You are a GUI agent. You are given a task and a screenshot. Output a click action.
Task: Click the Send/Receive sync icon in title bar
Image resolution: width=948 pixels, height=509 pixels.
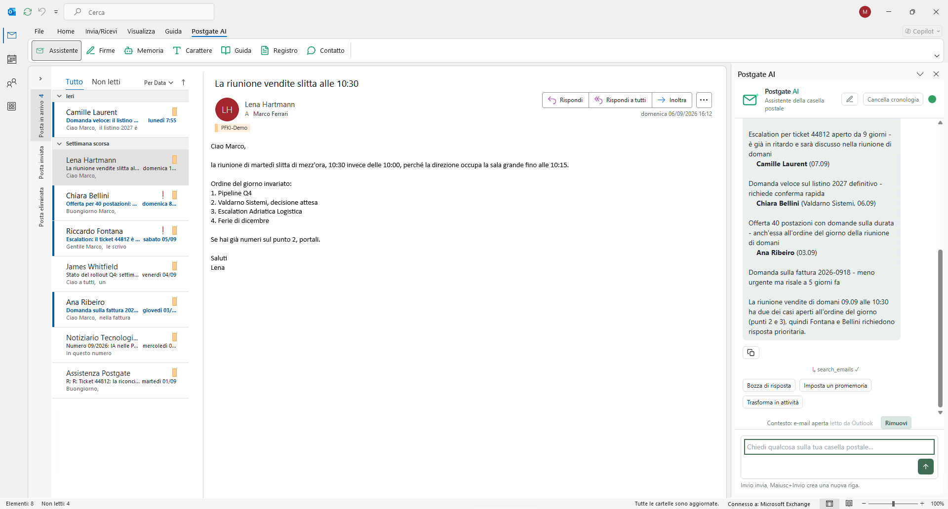tap(28, 12)
